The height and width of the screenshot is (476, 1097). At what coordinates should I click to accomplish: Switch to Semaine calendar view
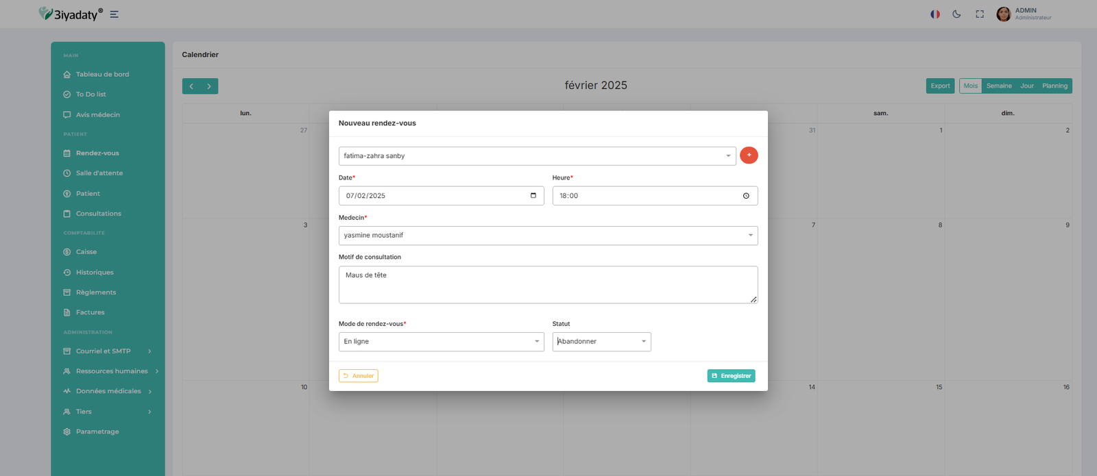pyautogui.click(x=999, y=86)
